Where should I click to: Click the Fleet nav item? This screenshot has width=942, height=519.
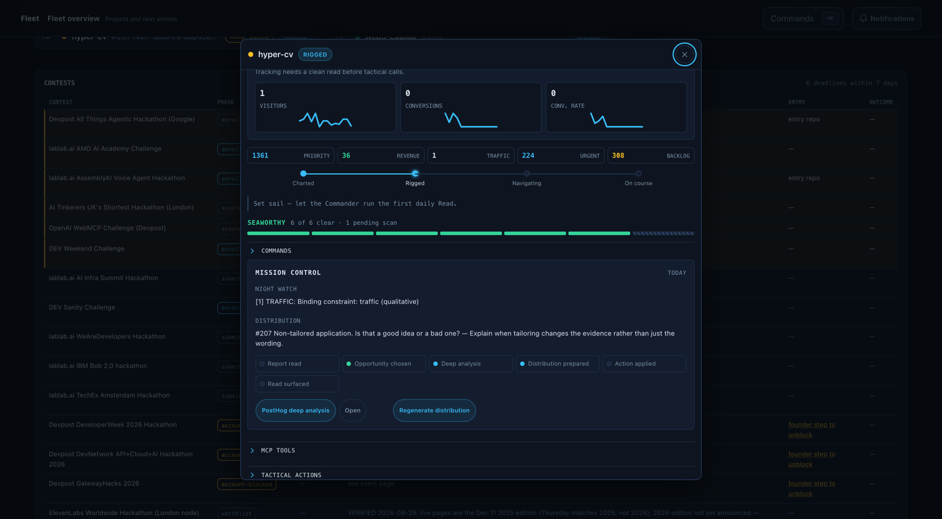pos(30,19)
